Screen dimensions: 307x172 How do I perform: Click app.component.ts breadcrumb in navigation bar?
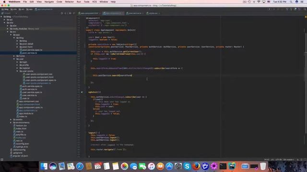point(44,9)
